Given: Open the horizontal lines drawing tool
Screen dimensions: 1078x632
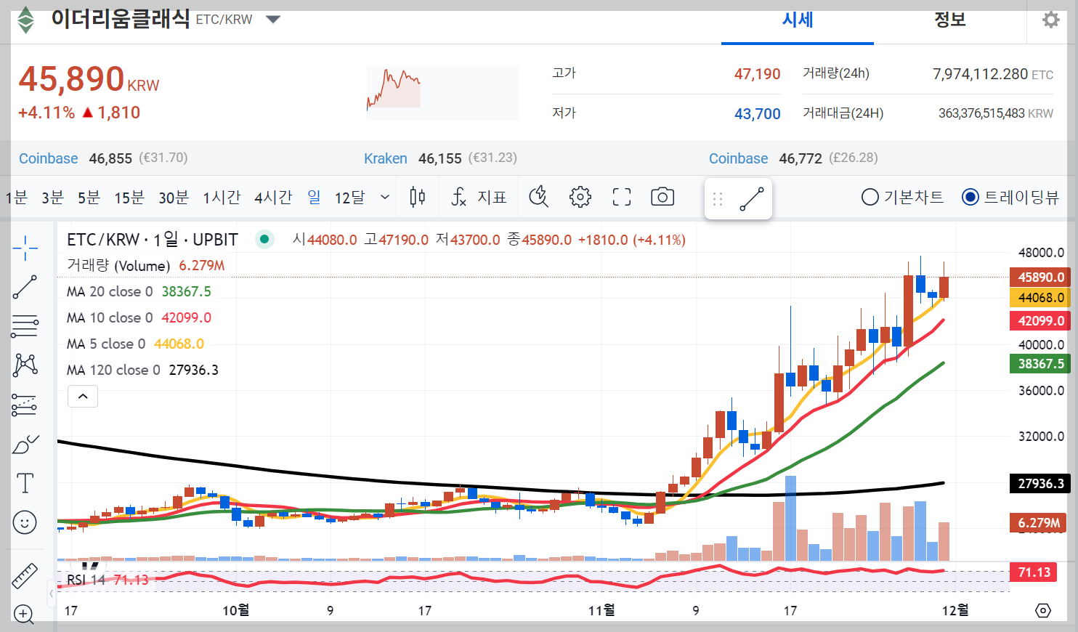Looking at the screenshot, I should [25, 326].
